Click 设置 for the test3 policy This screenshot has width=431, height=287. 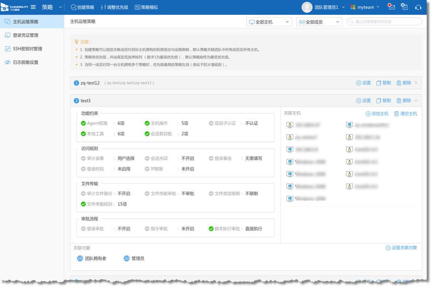click(x=364, y=101)
